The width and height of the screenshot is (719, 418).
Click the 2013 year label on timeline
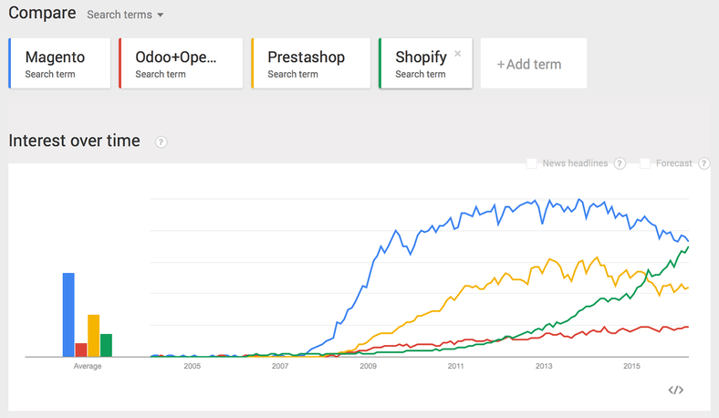[544, 366]
